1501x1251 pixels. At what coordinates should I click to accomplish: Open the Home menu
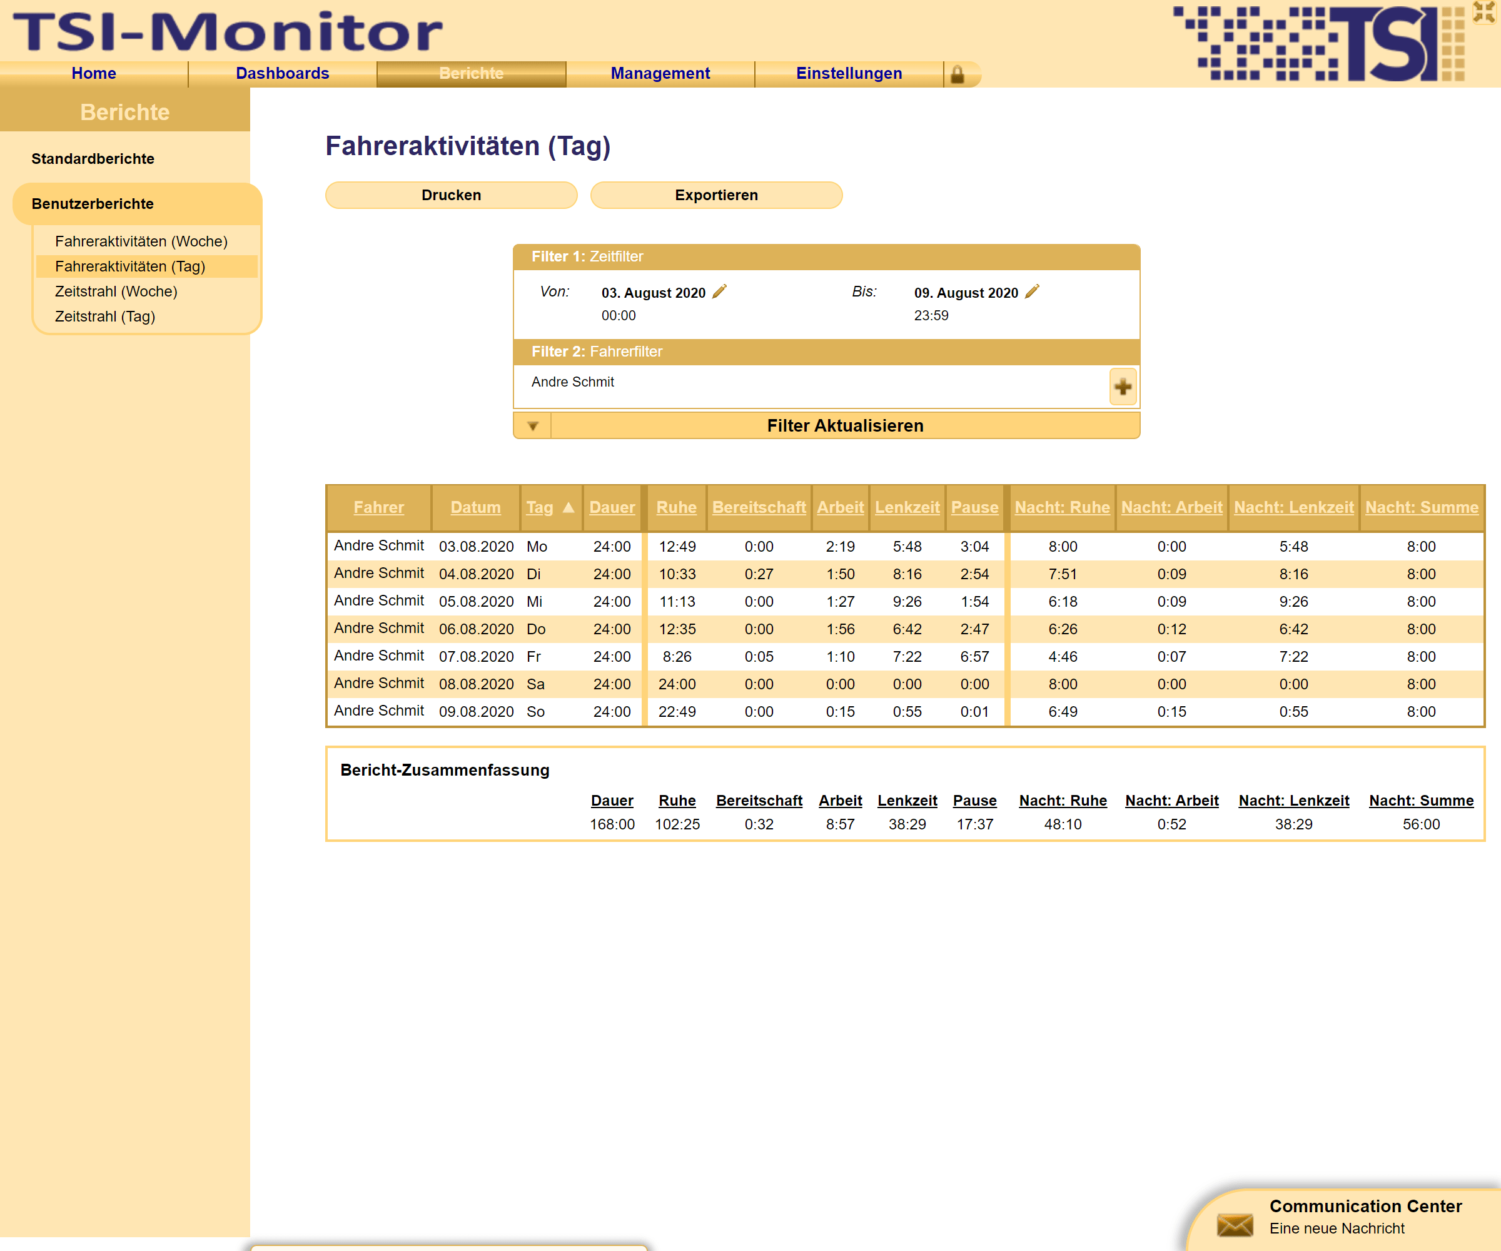click(94, 74)
